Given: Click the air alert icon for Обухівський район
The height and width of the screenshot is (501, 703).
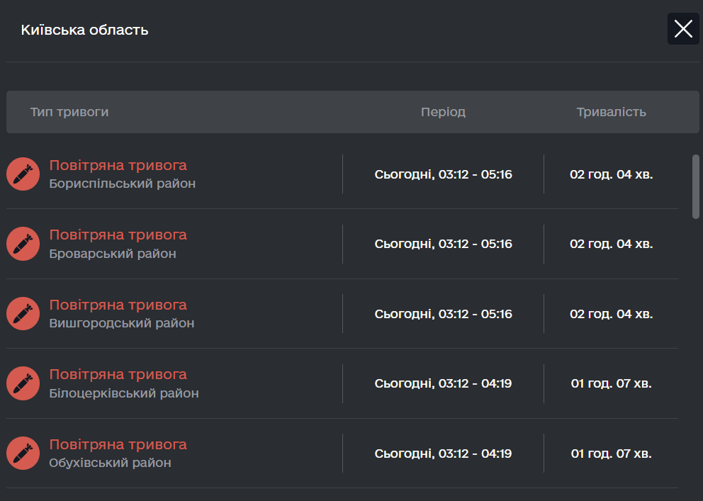Looking at the screenshot, I should (x=23, y=453).
